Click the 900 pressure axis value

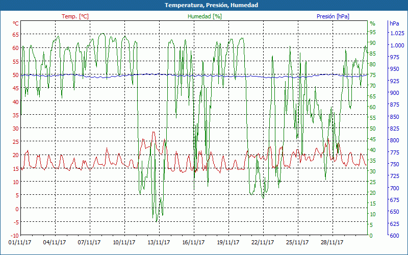click(x=395, y=93)
